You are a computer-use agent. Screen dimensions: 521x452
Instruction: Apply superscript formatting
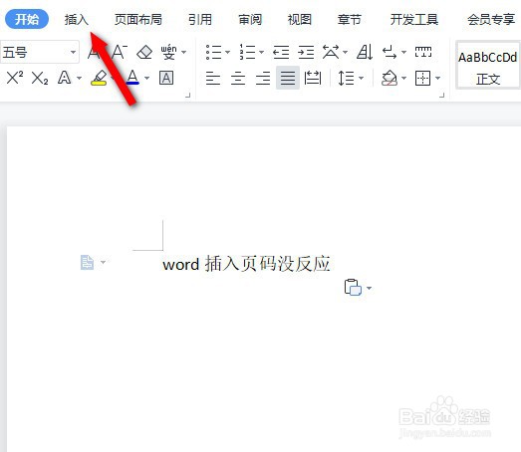[x=15, y=78]
